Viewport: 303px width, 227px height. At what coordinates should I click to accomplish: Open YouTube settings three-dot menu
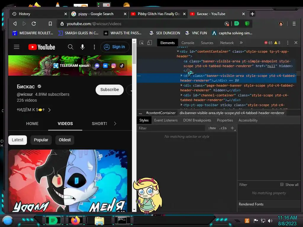click(94, 47)
